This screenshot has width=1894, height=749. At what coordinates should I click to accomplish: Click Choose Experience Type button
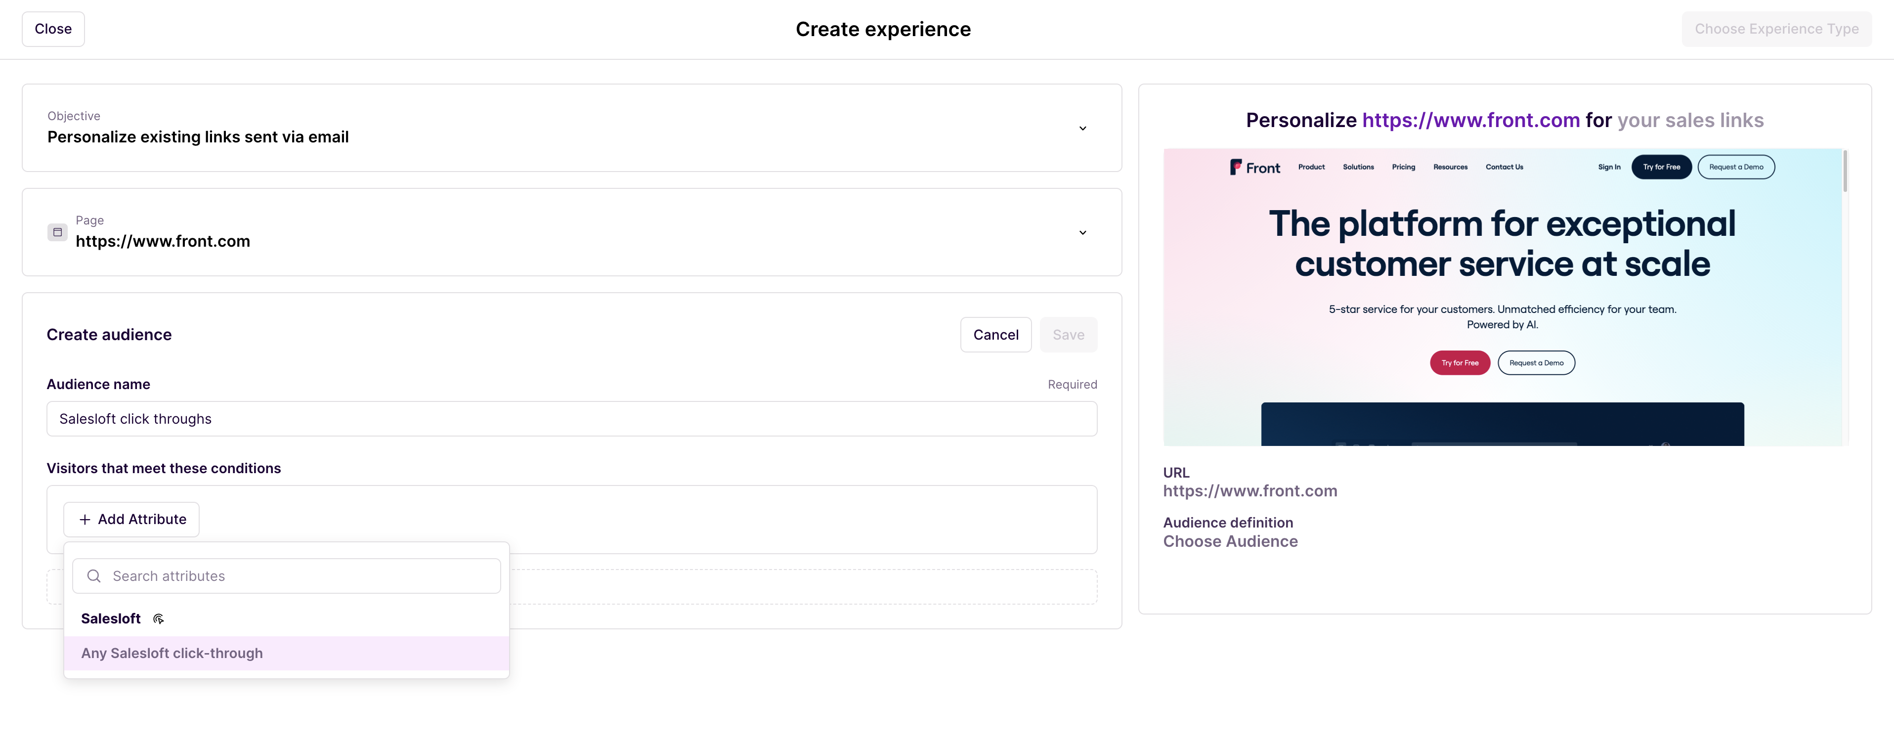[x=1776, y=29]
